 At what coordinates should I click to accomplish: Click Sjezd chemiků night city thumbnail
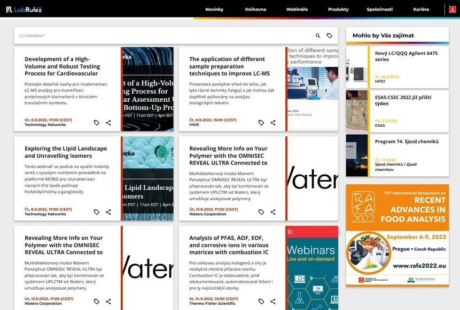pos(357,156)
